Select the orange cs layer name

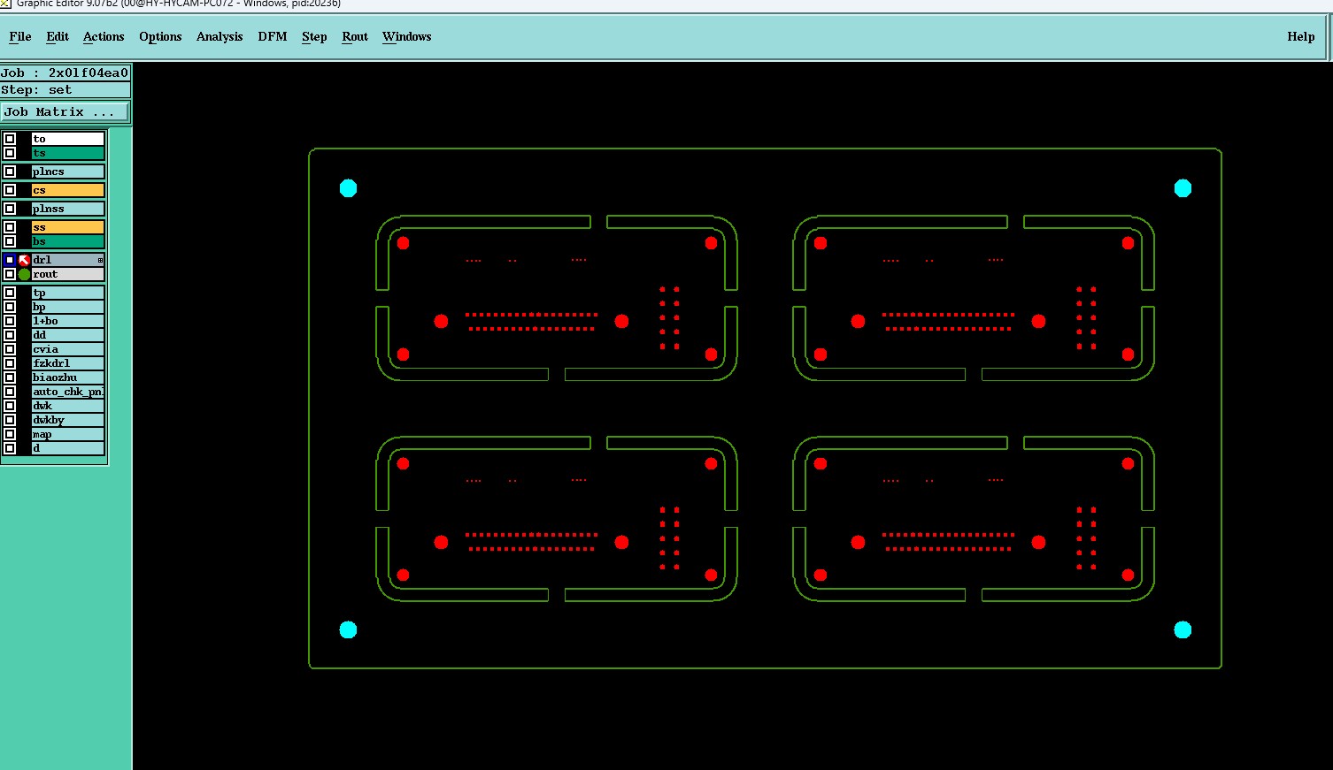coord(68,190)
